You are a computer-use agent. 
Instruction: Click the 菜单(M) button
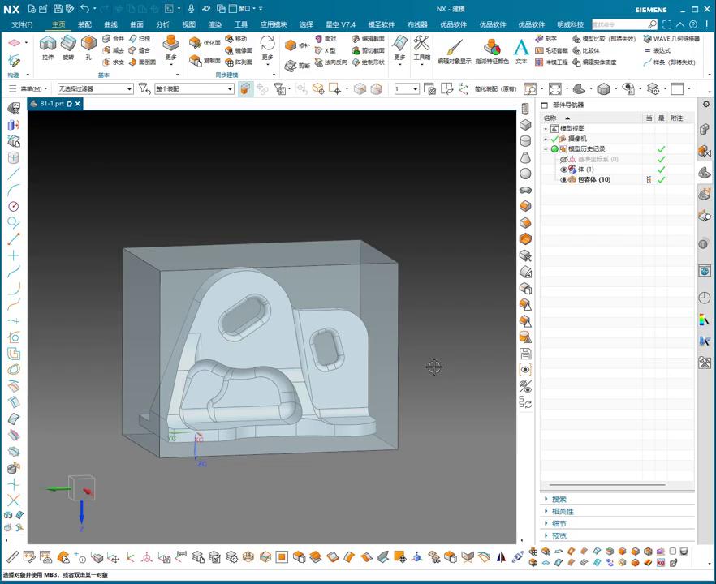coord(29,88)
